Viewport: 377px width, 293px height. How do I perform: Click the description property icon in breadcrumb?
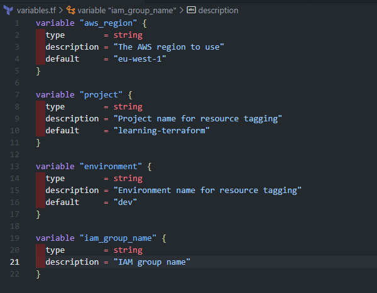pos(192,10)
